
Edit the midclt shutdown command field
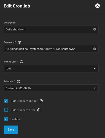click(51, 49)
